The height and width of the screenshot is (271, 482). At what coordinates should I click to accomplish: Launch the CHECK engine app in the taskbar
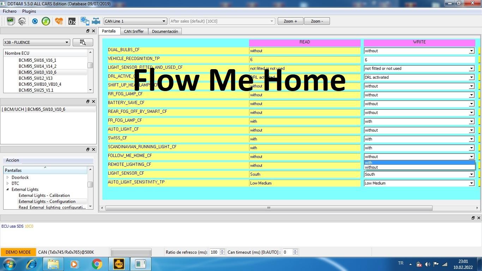point(119,264)
